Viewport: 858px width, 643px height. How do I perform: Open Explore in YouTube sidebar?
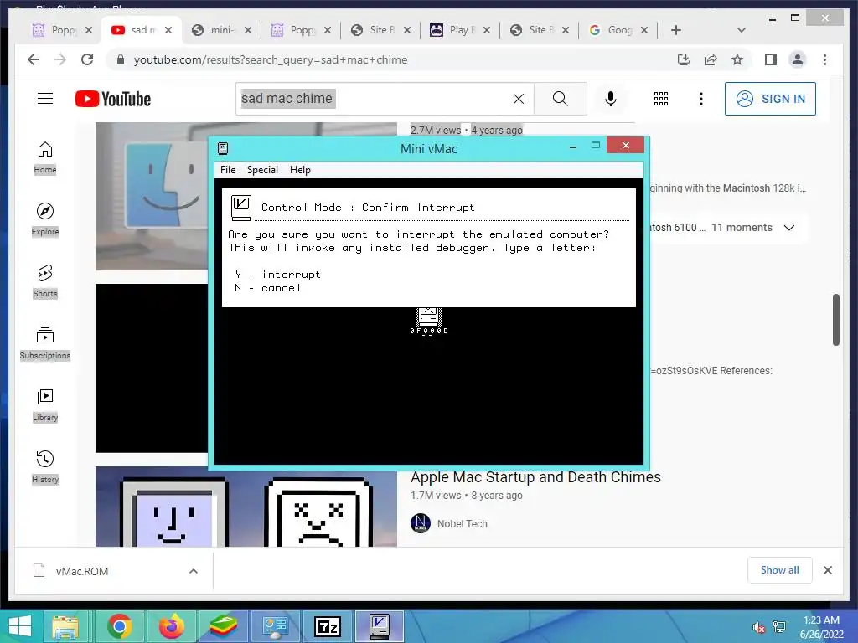pos(45,219)
